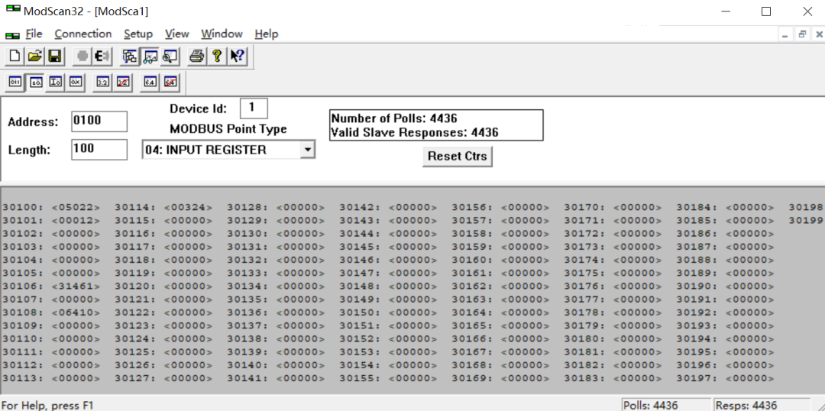The width and height of the screenshot is (825, 411).
Task: Click the Length field showing 100
Action: pyautogui.click(x=99, y=150)
